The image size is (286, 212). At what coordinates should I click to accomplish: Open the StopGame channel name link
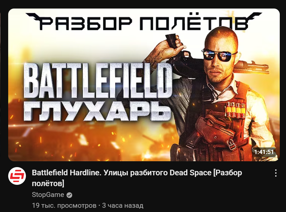coord(48,195)
